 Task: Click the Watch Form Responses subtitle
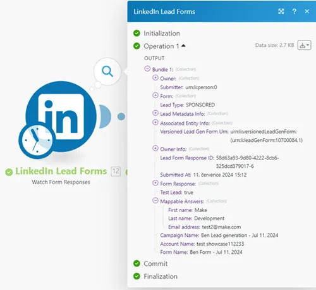click(61, 182)
